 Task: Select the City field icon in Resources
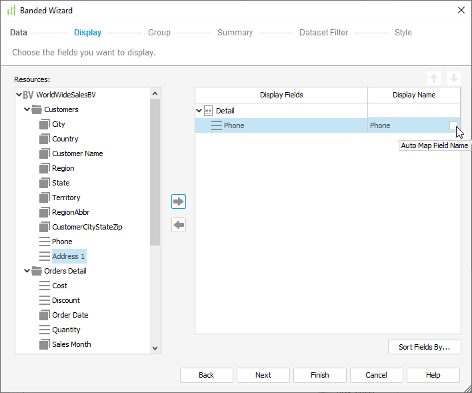[45, 124]
